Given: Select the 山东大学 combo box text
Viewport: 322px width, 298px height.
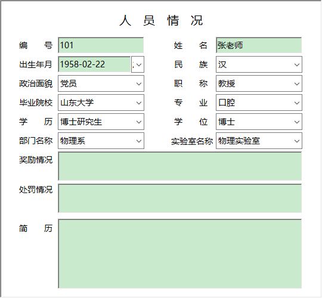Looking at the screenshot, I should tap(77, 103).
